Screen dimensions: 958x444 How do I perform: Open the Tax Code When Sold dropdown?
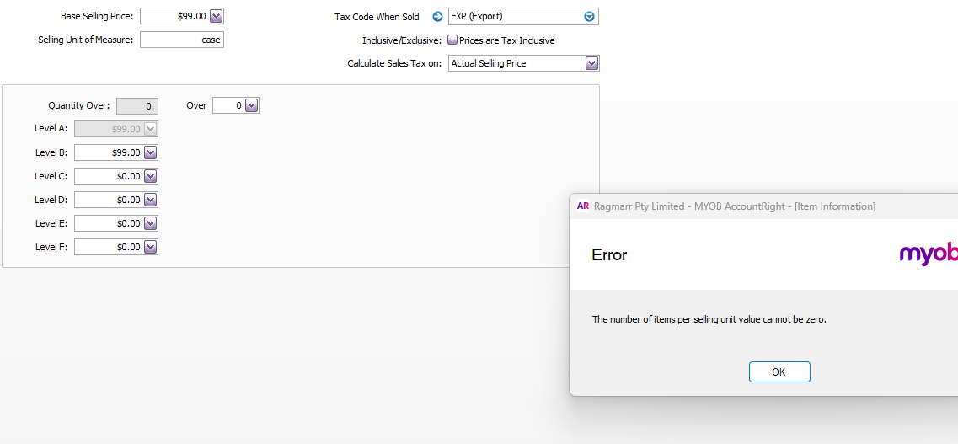tap(589, 17)
